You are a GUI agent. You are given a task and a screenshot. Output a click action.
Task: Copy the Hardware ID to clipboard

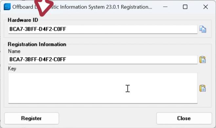tap(203, 30)
